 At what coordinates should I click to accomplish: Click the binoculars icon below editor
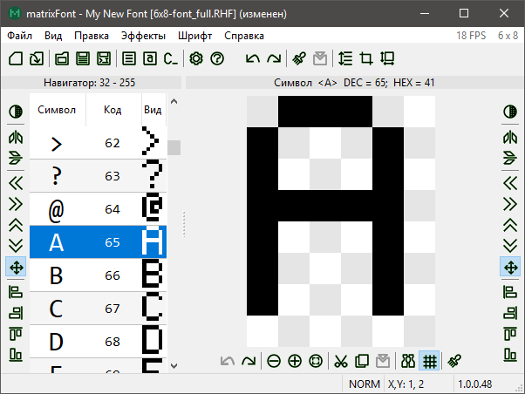point(408,361)
